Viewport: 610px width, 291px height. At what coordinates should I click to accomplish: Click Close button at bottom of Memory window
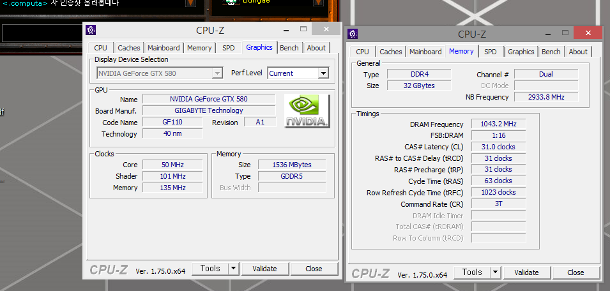[x=575, y=272]
